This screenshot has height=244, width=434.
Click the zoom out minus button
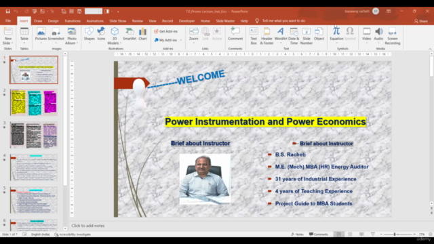381,235
